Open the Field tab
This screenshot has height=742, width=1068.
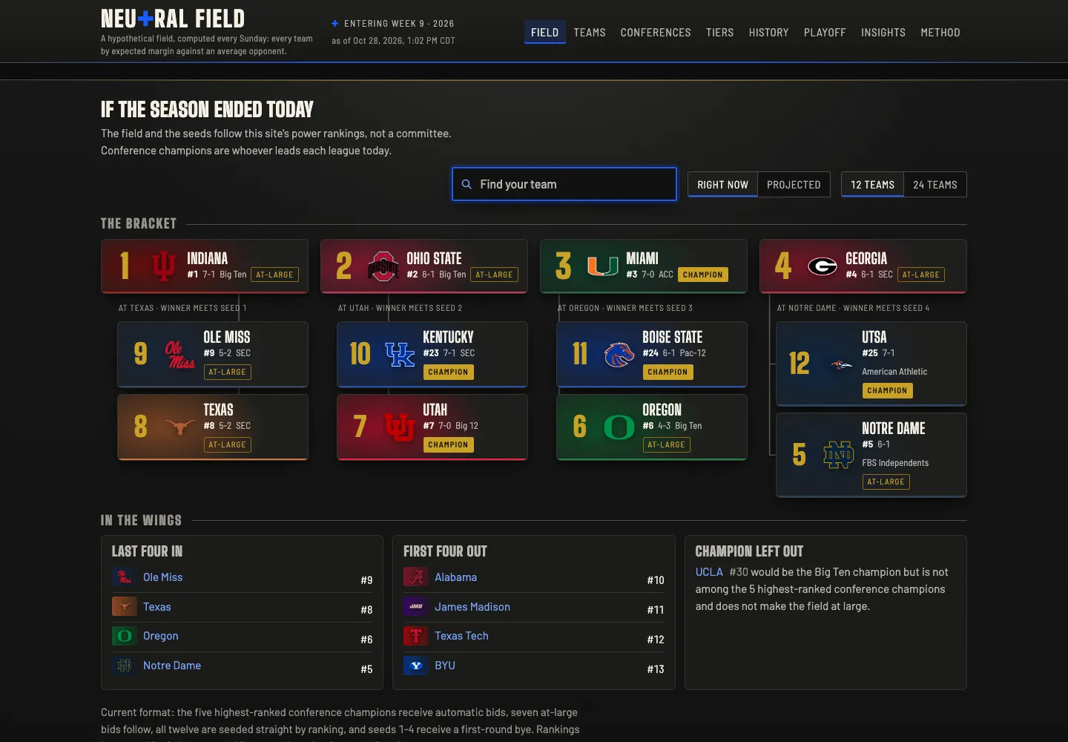click(x=544, y=33)
